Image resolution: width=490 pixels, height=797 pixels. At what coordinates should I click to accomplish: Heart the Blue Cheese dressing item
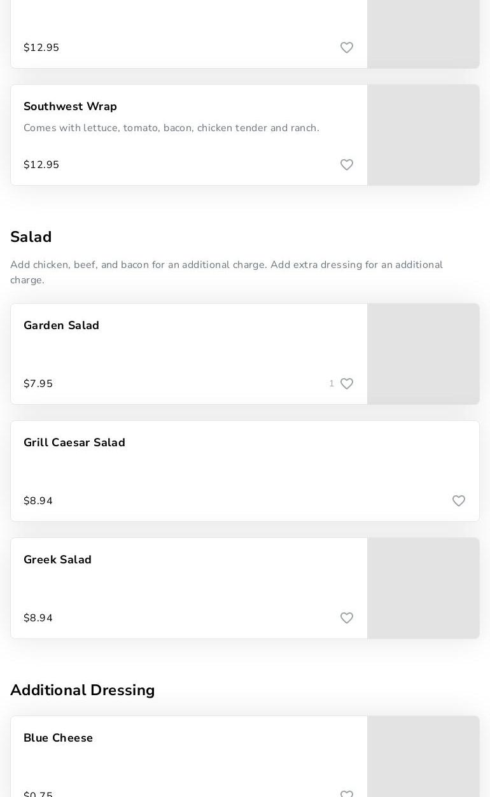tap(347, 794)
